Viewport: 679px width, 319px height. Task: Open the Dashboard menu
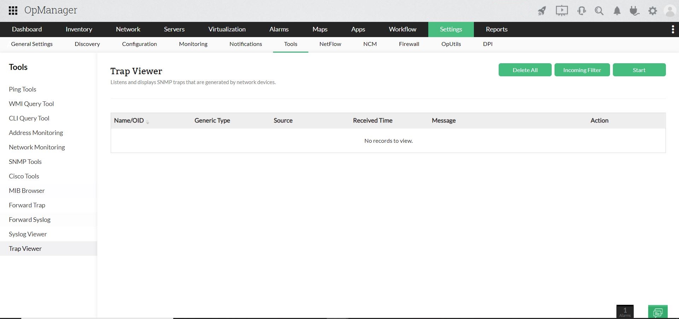pyautogui.click(x=27, y=29)
